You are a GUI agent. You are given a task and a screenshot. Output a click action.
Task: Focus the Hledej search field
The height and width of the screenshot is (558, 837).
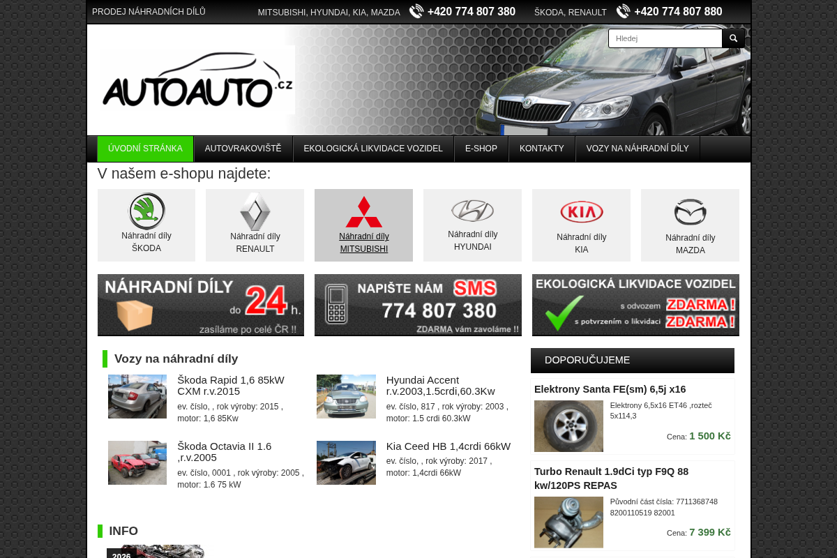pos(665,38)
